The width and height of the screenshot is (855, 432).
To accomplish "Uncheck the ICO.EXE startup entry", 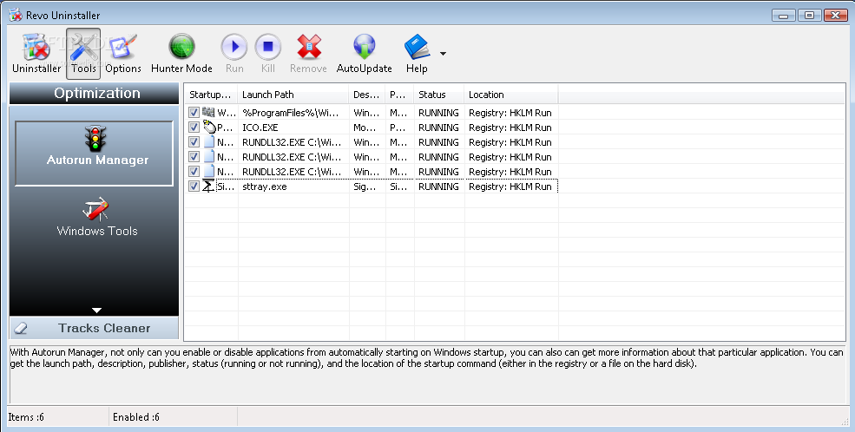I will [194, 127].
